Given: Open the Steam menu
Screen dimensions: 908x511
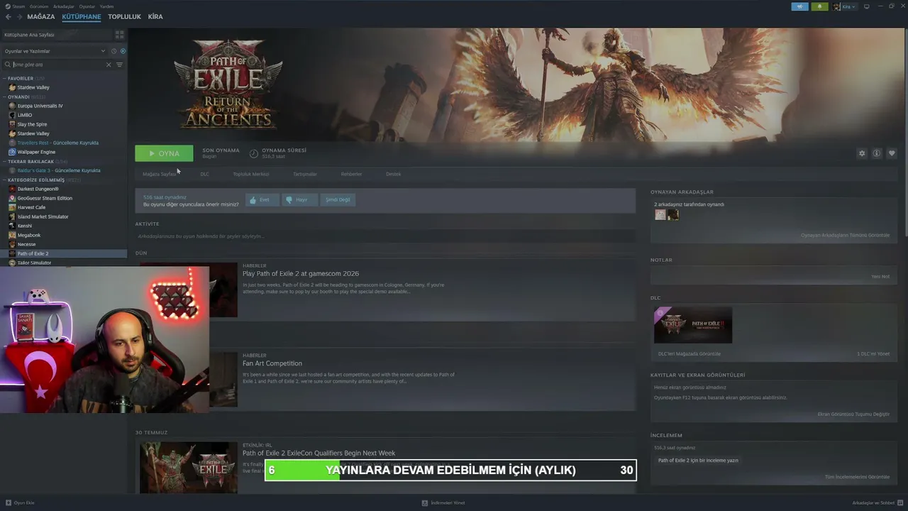Looking at the screenshot, I should 18,6.
